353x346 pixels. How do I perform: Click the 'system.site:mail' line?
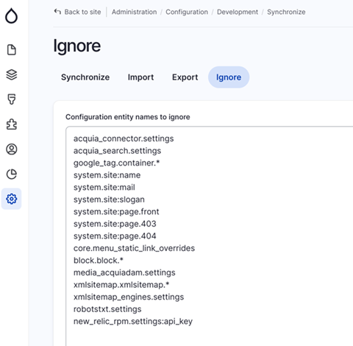104,187
